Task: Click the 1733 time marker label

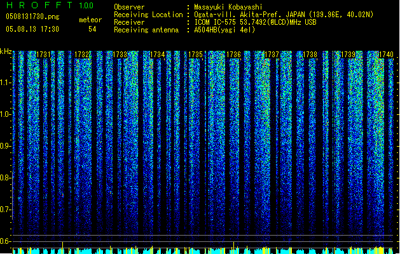Action: 120,55
